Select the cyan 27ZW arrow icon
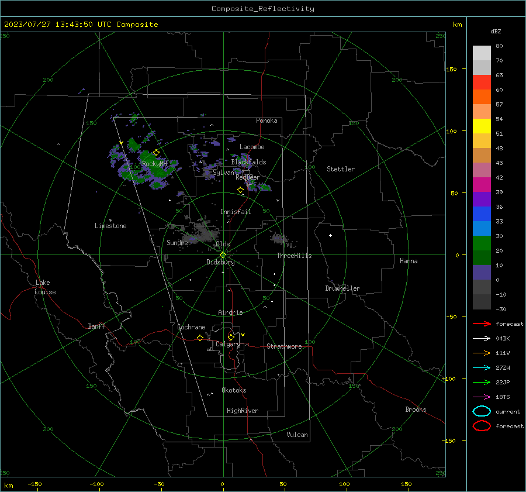 [482, 368]
